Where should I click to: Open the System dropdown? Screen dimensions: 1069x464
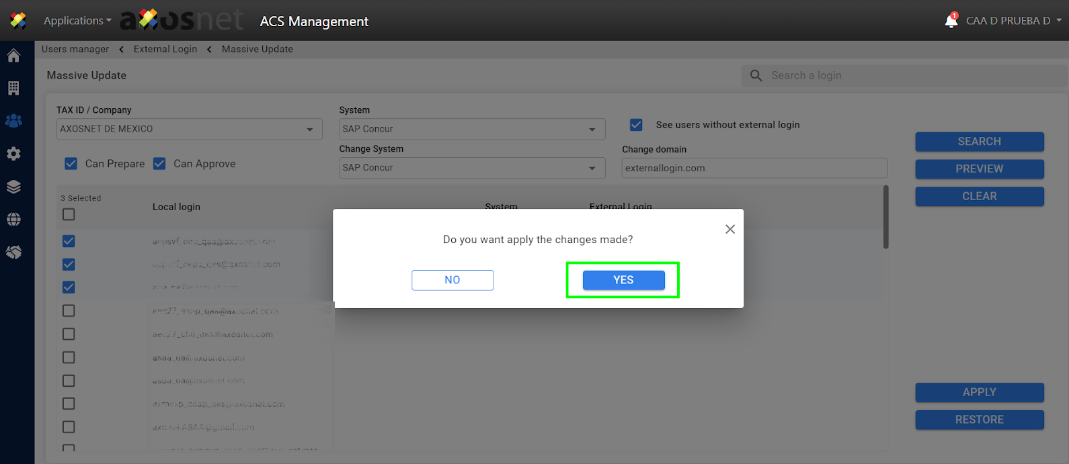471,129
